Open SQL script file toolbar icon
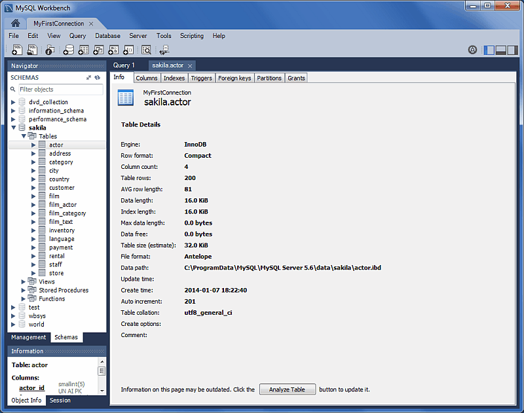Image resolution: width=524 pixels, height=413 pixels. [32, 50]
